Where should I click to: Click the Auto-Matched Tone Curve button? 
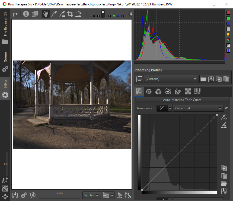click(182, 100)
